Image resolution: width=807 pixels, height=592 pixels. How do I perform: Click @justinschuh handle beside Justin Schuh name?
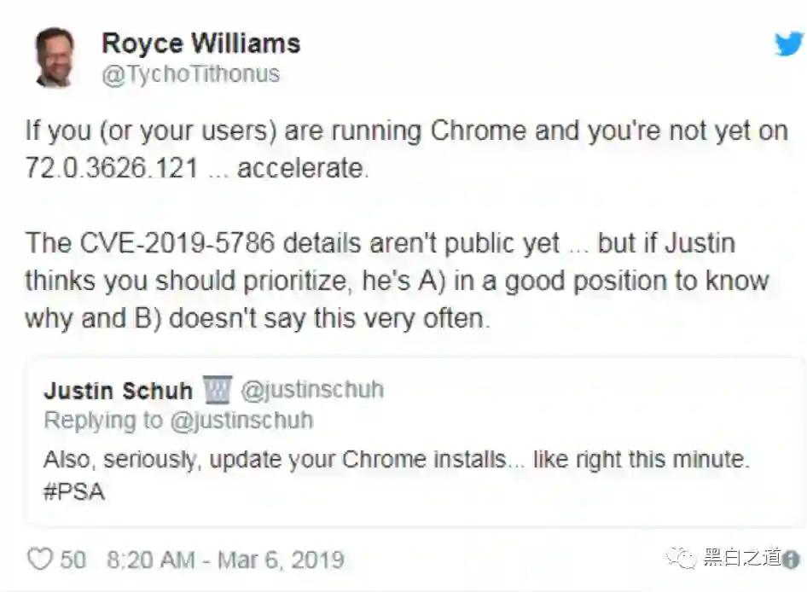312,391
